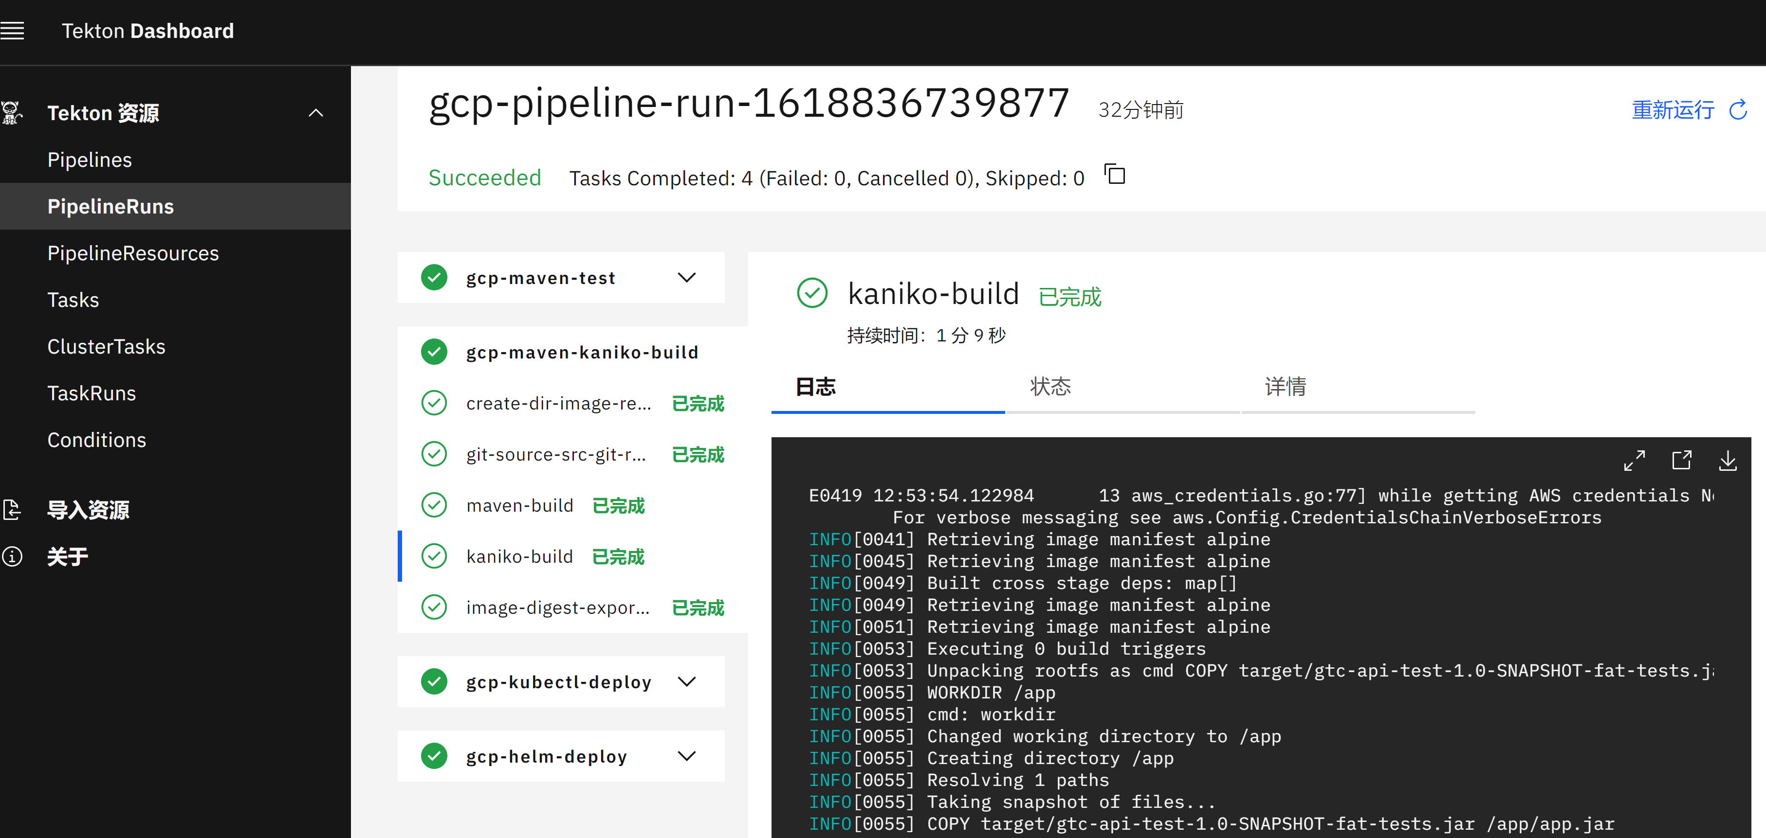Open the hamburger side navigation menu

tap(12, 31)
